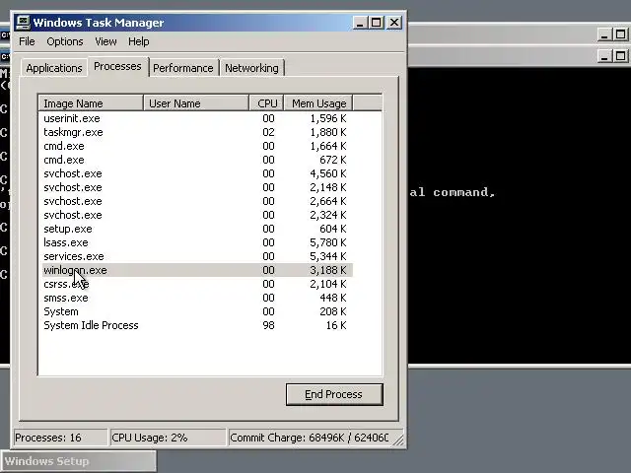631x473 pixels.
Task: Open the Options menu
Action: click(65, 41)
